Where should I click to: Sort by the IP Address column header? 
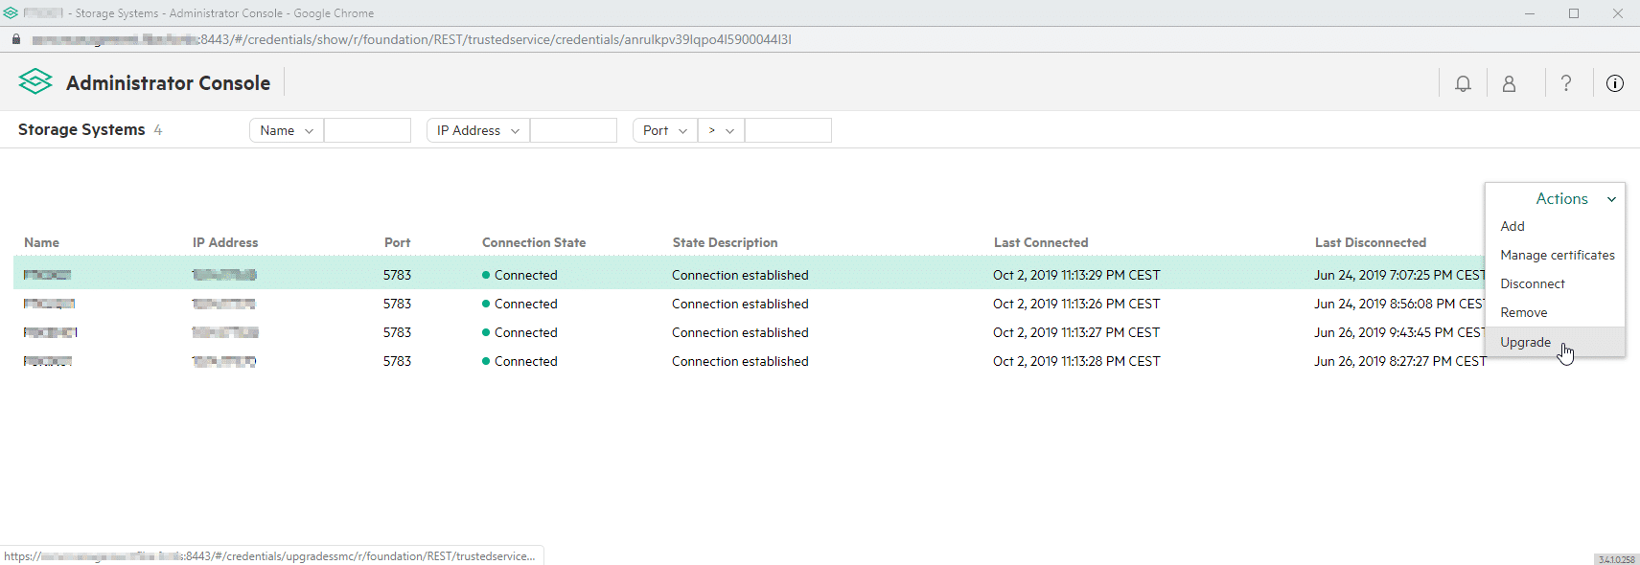225,242
